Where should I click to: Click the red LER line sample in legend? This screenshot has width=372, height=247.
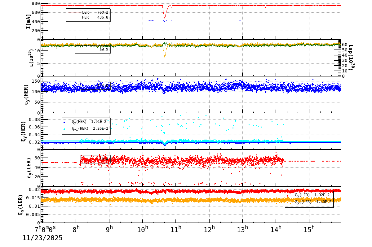[74, 12]
